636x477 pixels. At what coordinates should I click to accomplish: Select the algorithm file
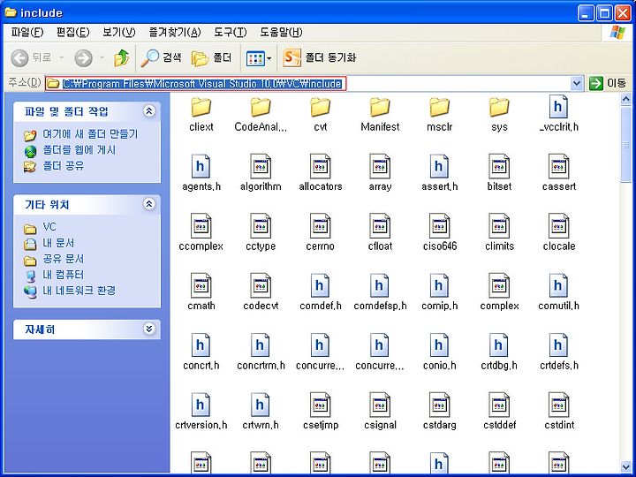click(x=261, y=174)
